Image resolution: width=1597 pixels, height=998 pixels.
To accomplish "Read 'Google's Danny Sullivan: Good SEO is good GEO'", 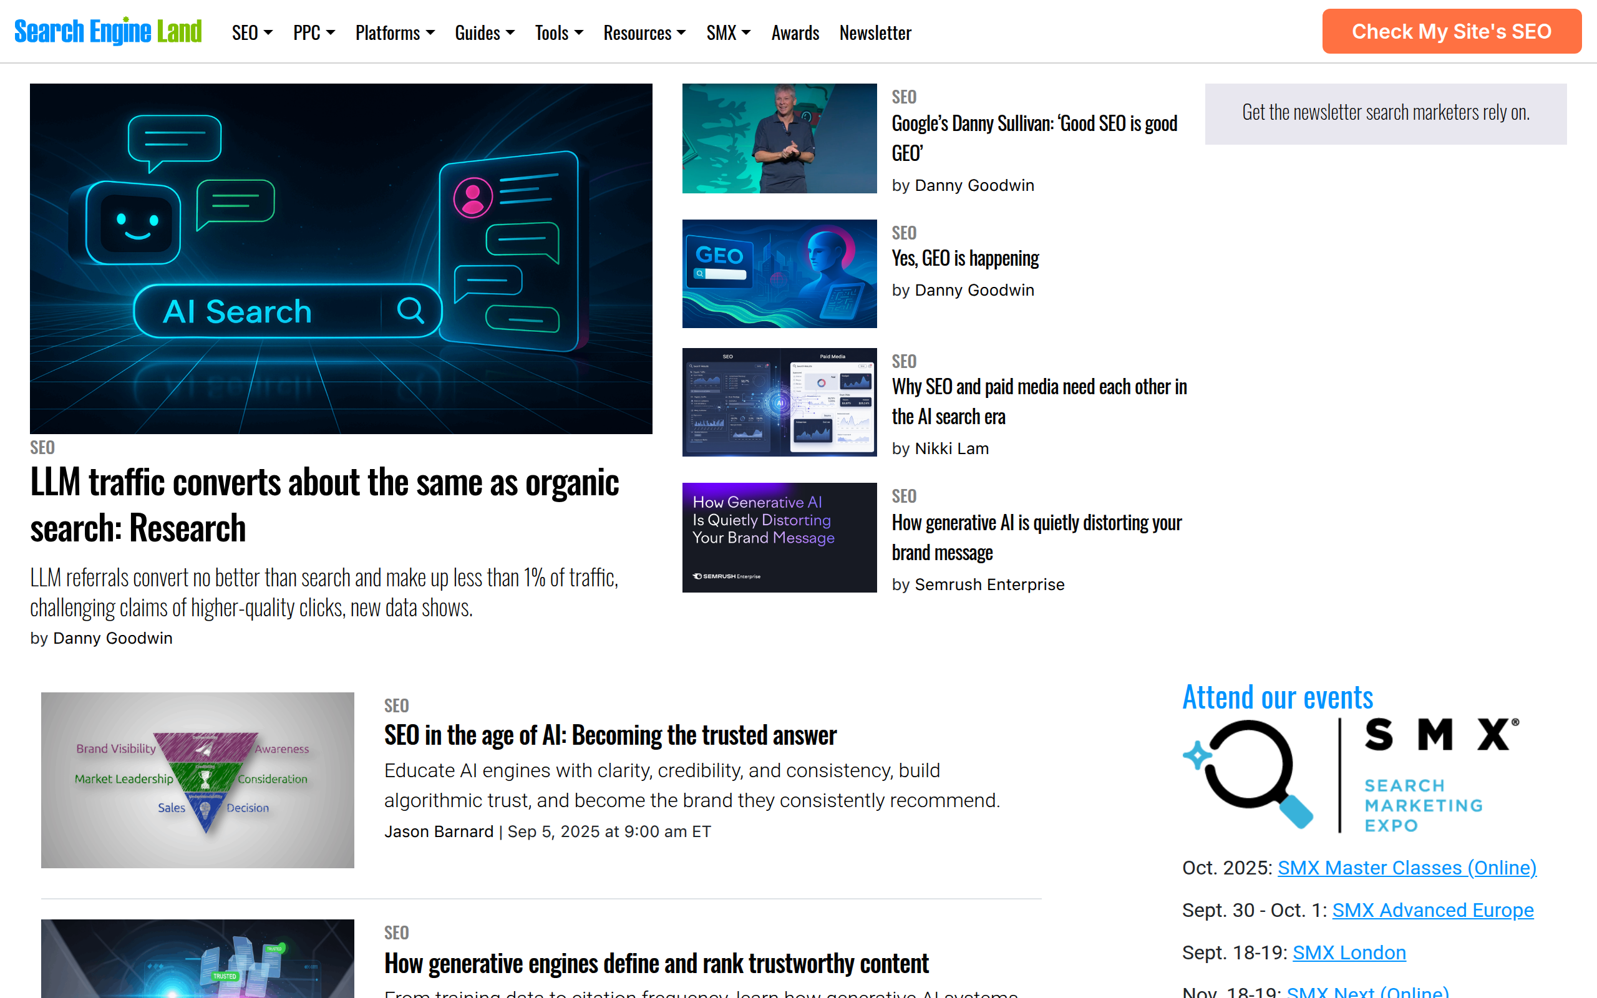I will 1034,138.
